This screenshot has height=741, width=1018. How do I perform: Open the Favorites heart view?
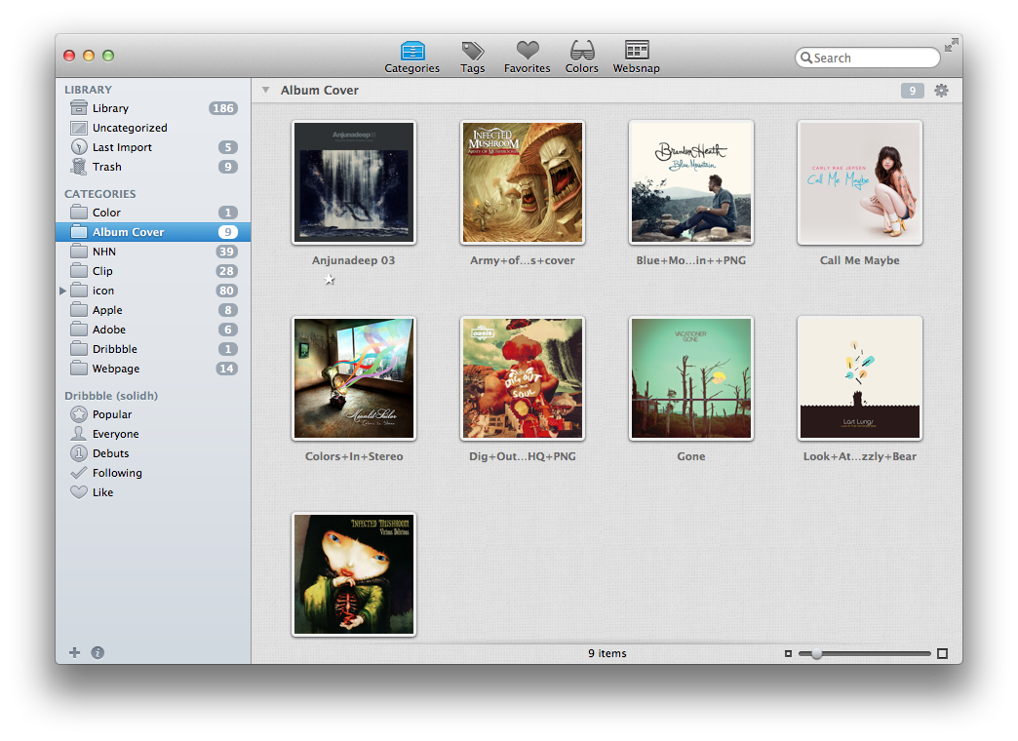coord(528,58)
